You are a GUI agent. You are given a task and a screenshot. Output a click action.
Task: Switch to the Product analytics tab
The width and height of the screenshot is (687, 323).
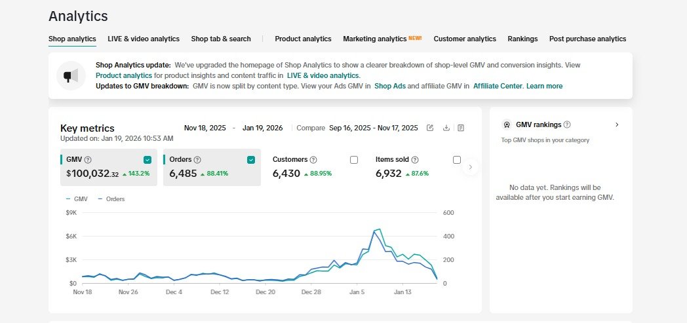pyautogui.click(x=303, y=39)
